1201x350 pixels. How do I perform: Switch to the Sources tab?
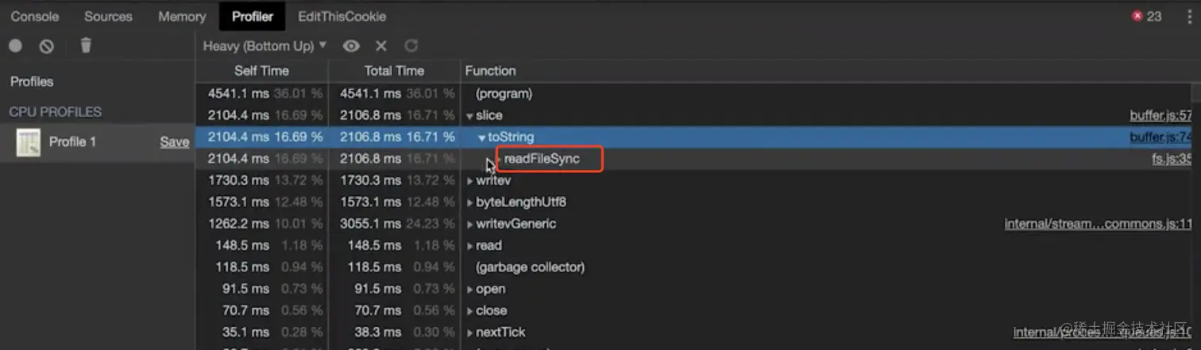pos(108,16)
